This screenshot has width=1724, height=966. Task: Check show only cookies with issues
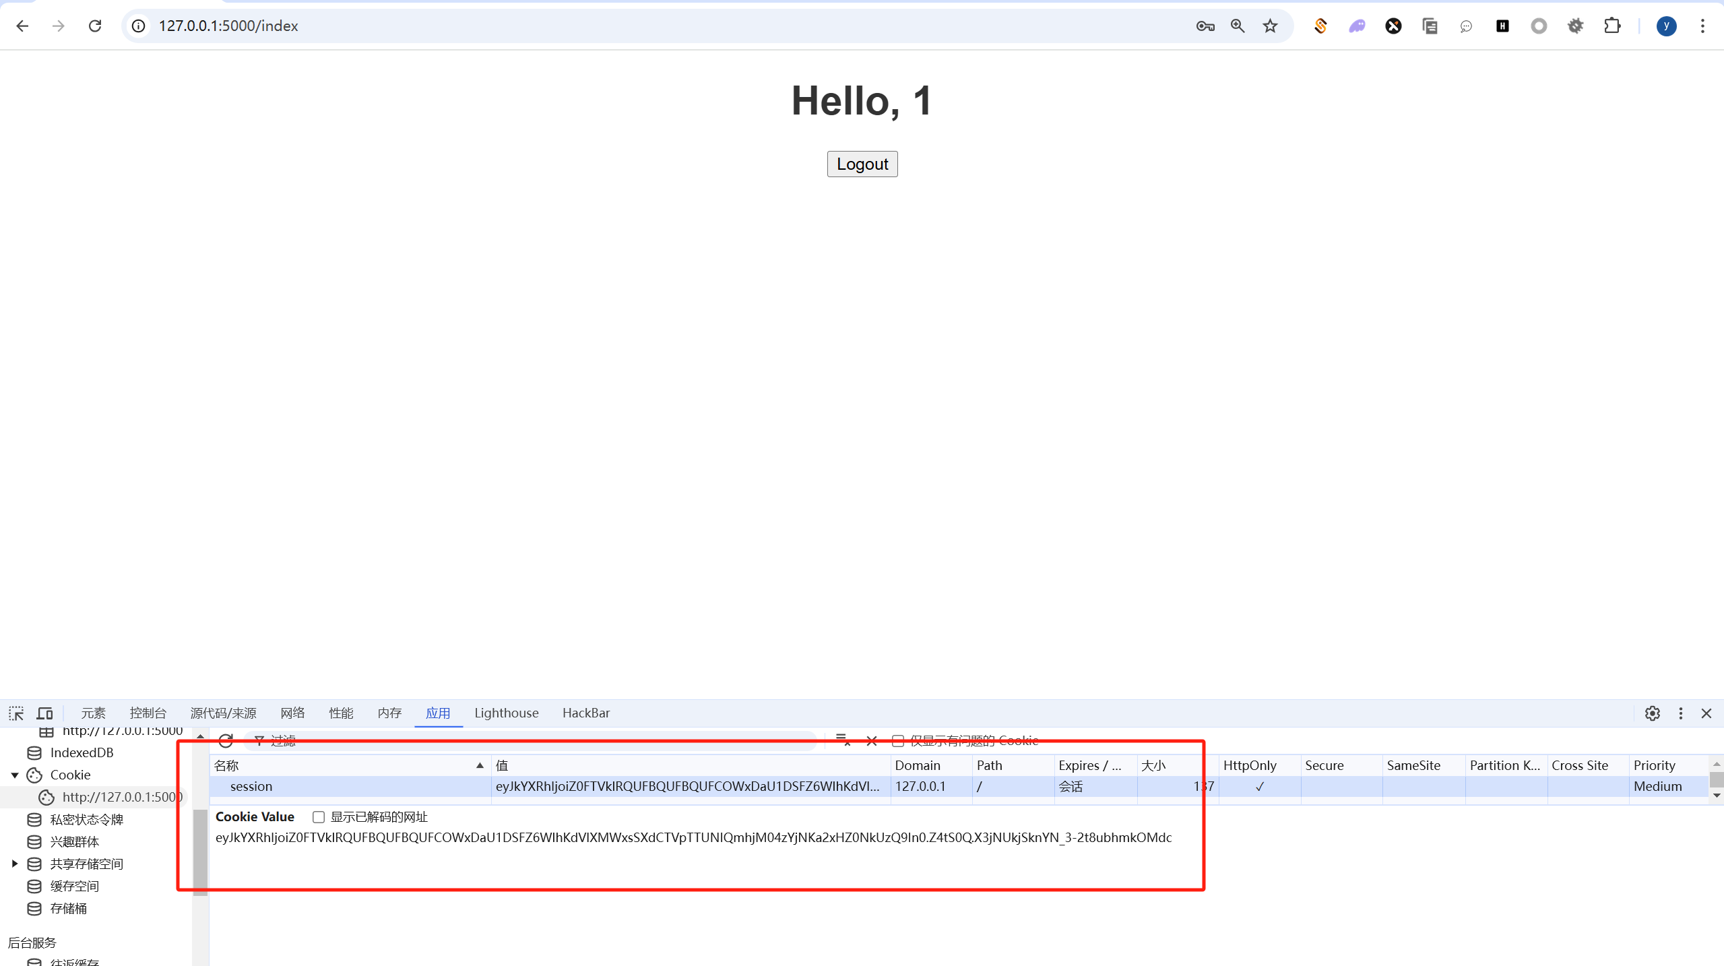(898, 740)
